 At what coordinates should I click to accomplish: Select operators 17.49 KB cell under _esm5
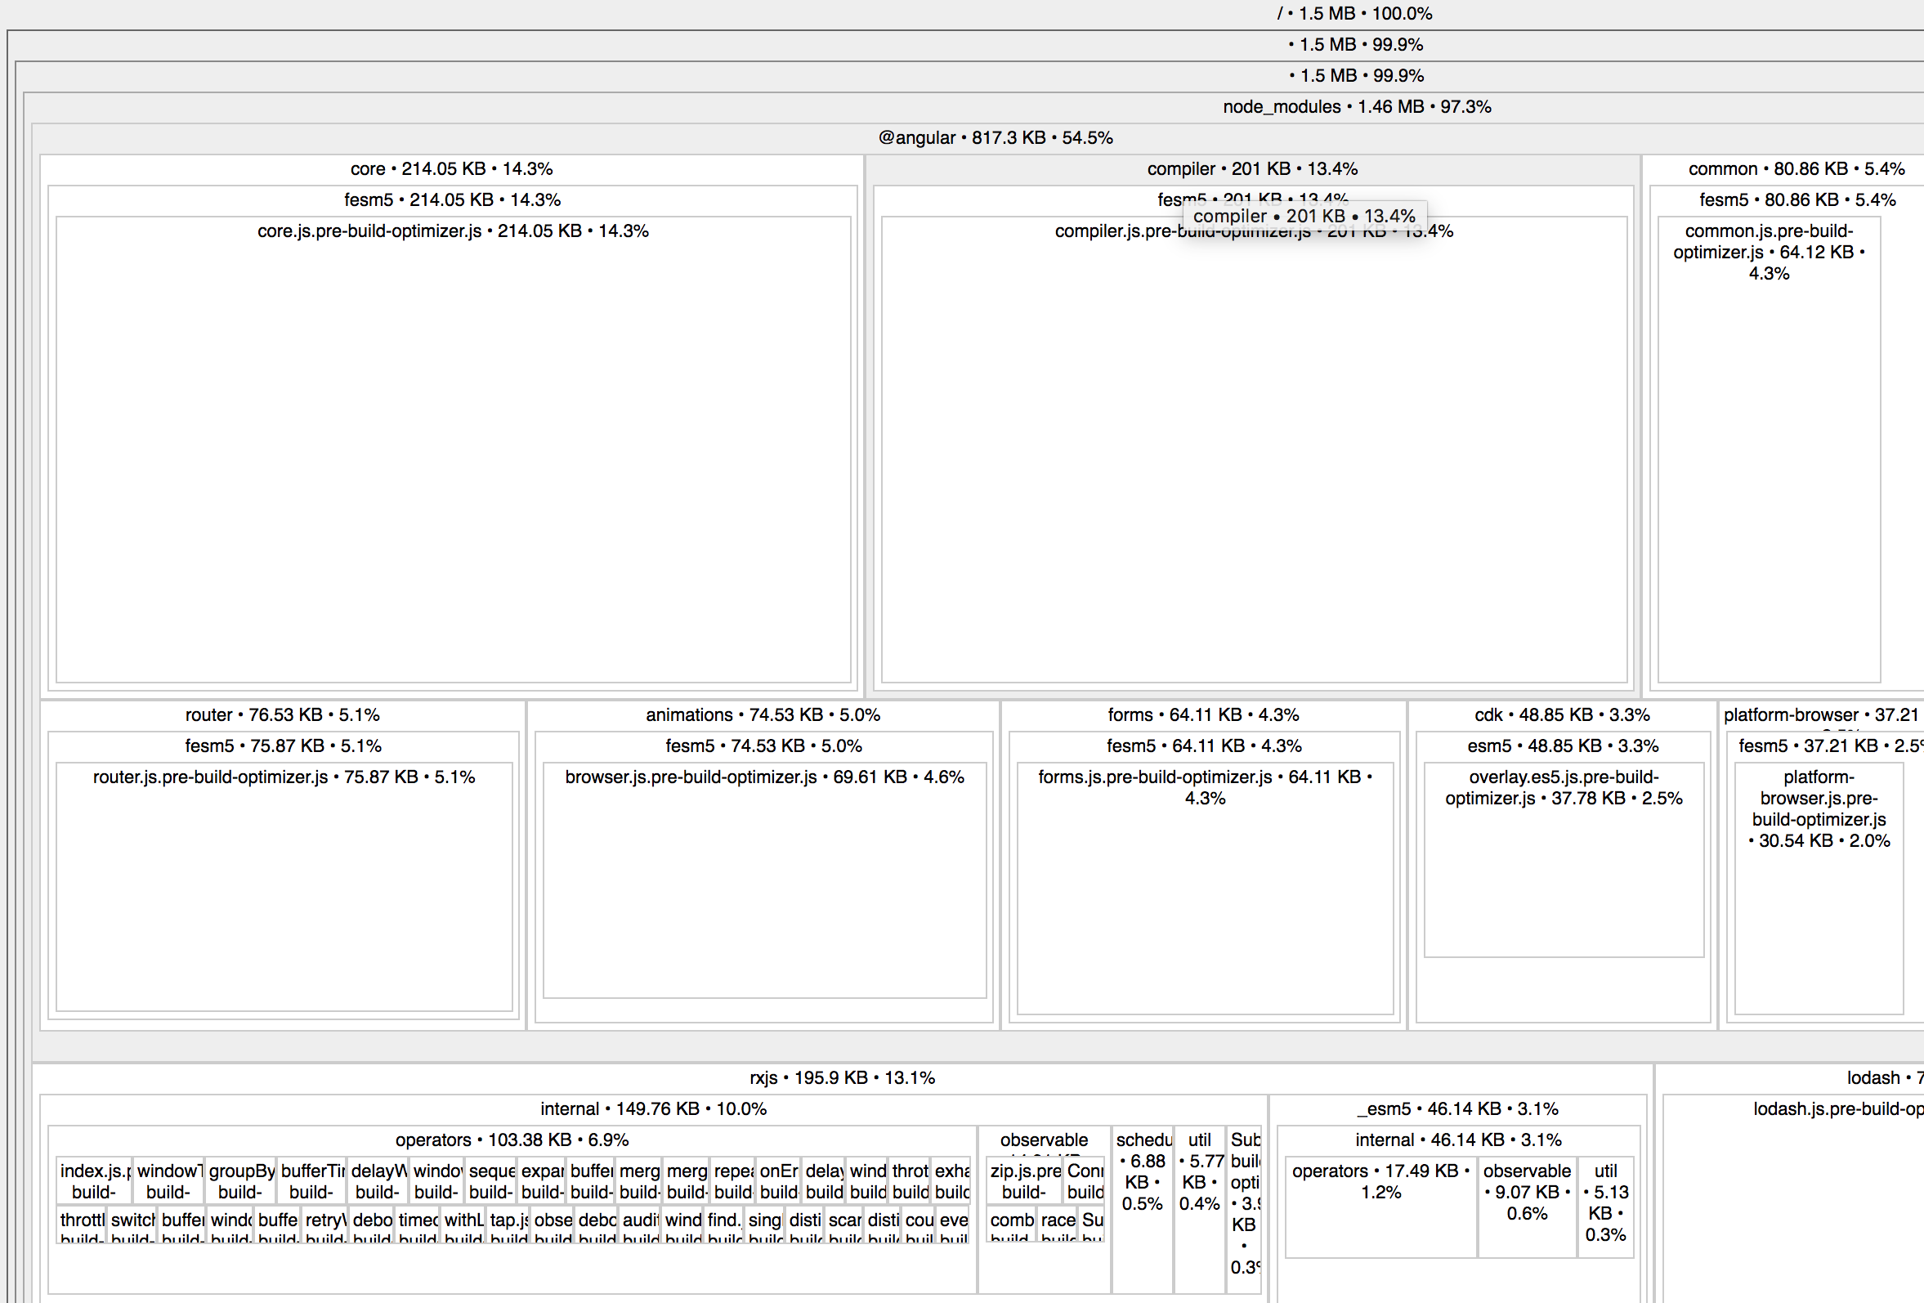pyautogui.click(x=1380, y=1209)
